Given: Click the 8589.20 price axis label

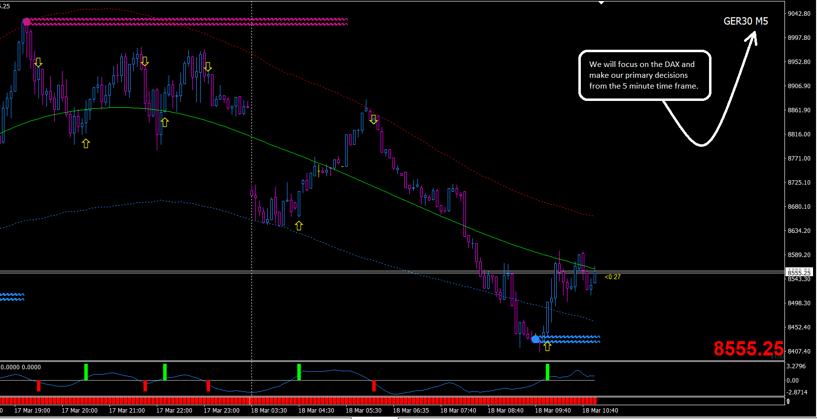Looking at the screenshot, I should (799, 255).
